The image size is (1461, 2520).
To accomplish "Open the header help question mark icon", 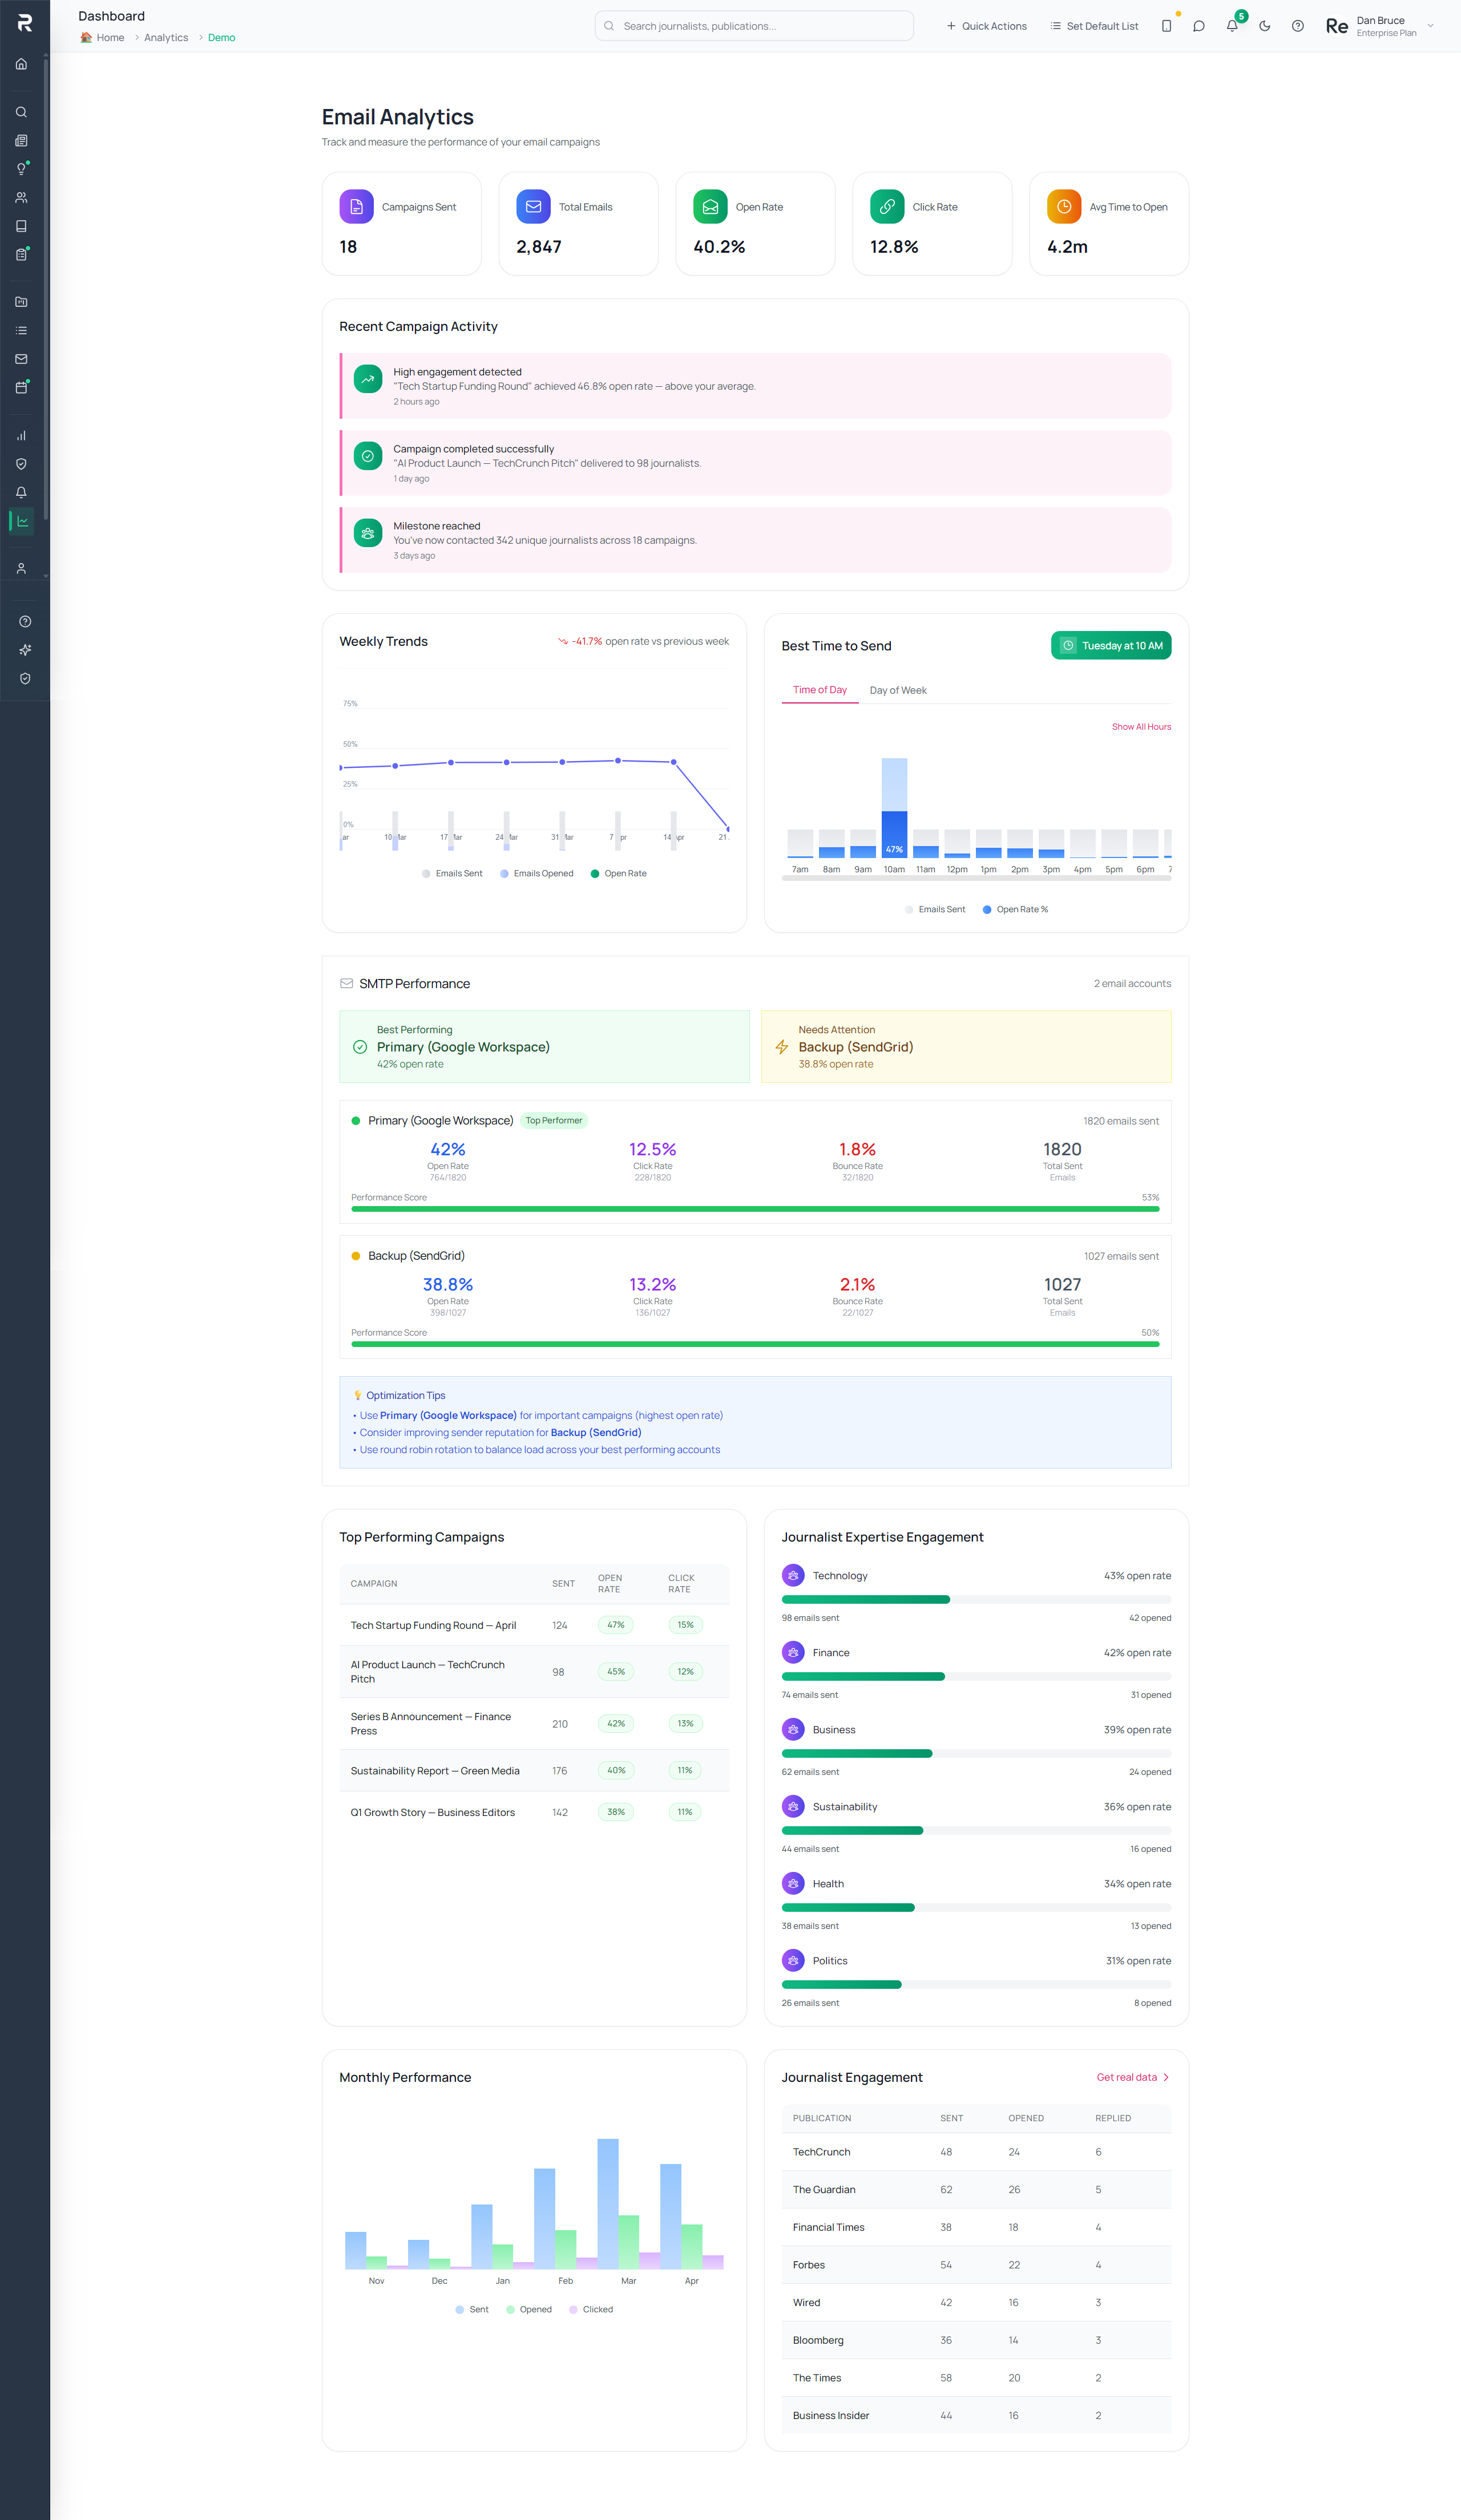I will pyautogui.click(x=1297, y=26).
